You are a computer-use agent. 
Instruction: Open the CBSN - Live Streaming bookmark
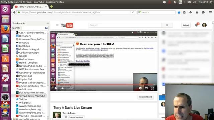(31, 33)
